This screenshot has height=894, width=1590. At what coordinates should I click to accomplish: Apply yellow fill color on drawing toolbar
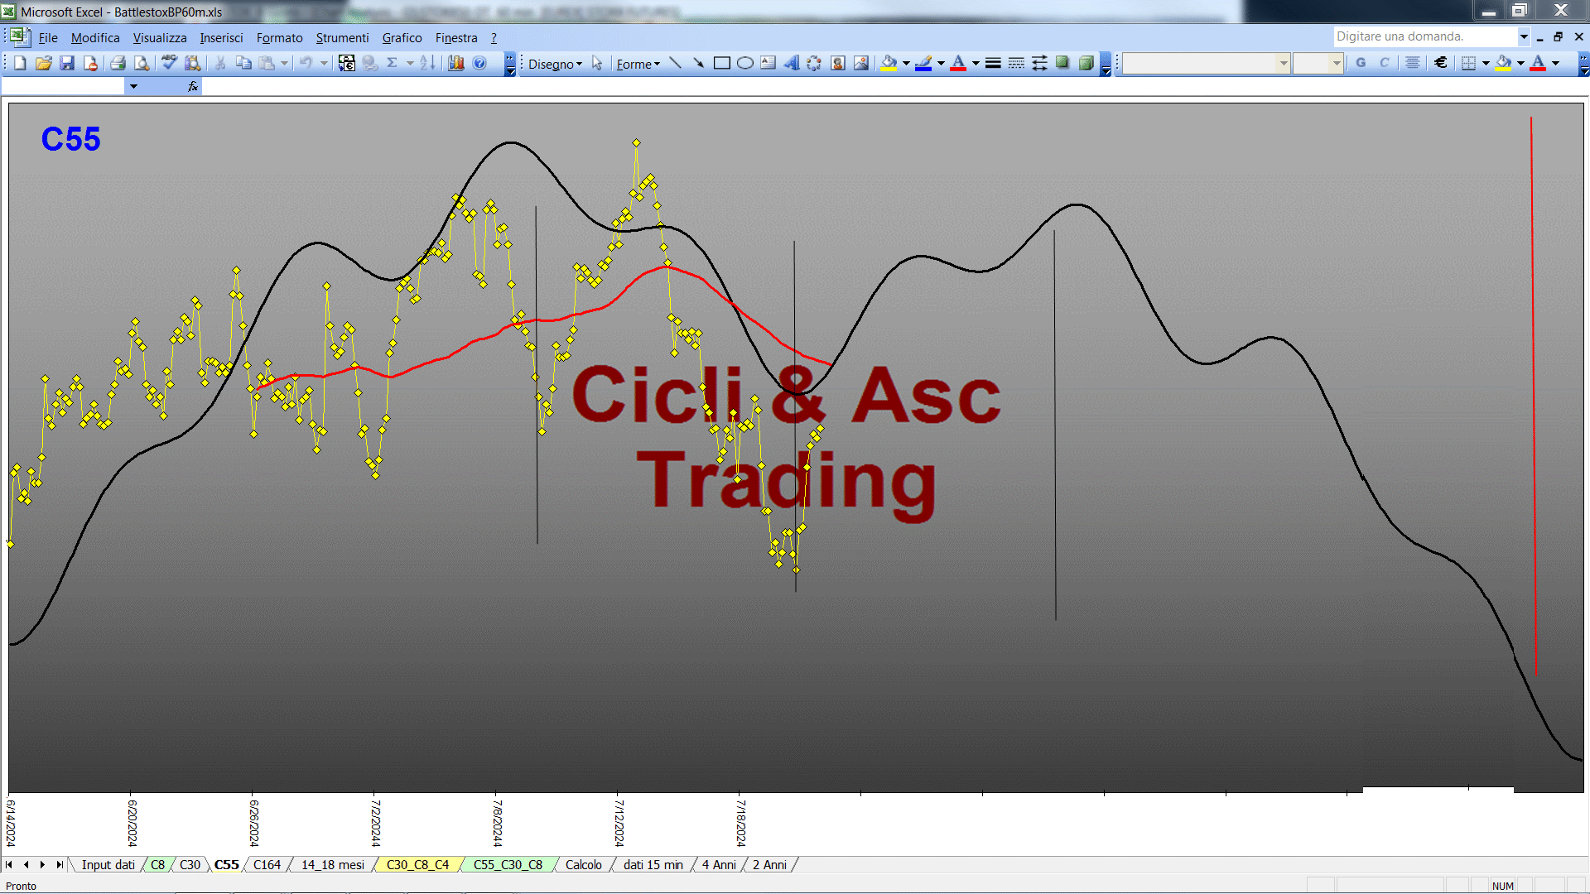coord(889,63)
